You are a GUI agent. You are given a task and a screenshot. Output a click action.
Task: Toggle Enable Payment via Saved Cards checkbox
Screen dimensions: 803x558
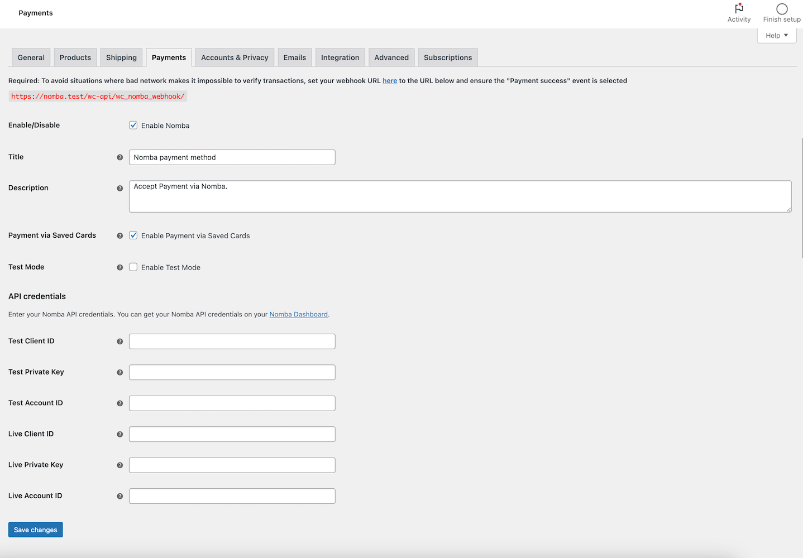[x=133, y=235]
